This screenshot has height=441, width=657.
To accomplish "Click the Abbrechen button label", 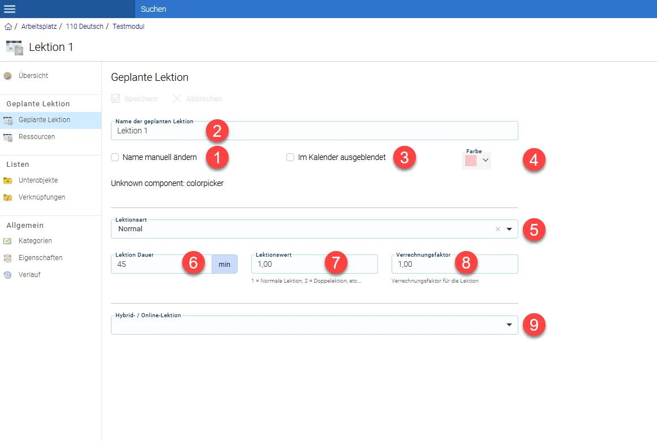I will click(x=204, y=99).
